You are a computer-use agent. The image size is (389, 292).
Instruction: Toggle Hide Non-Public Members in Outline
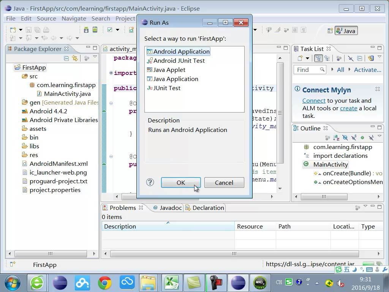coord(362,138)
